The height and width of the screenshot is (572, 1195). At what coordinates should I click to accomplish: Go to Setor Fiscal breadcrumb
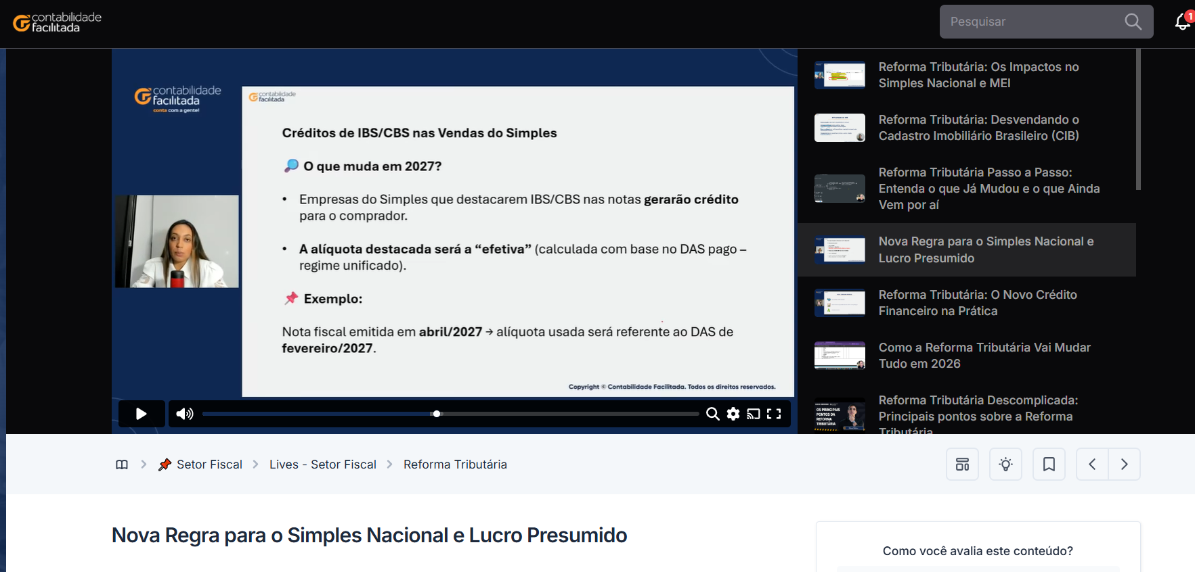pyautogui.click(x=209, y=464)
